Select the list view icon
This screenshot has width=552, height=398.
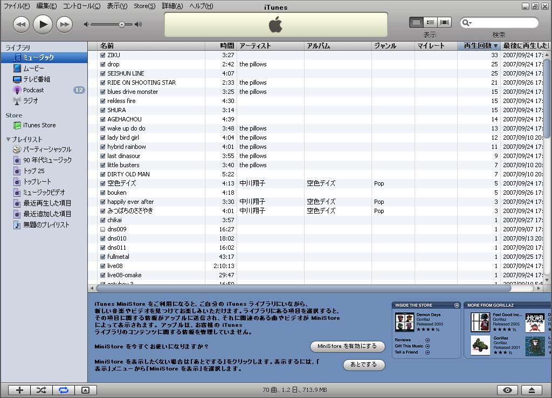416,23
